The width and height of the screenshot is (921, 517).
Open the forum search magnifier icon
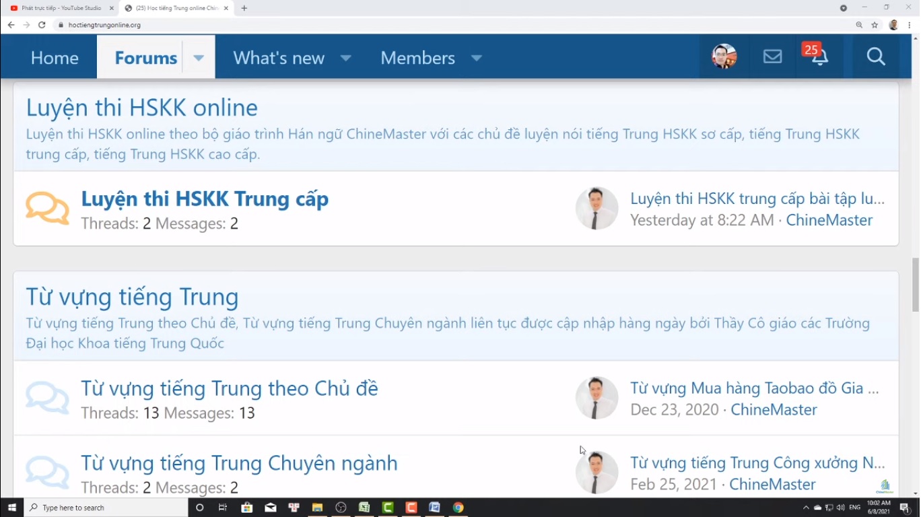click(x=875, y=57)
